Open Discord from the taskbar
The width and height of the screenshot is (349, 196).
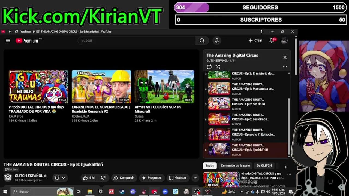[133, 192]
